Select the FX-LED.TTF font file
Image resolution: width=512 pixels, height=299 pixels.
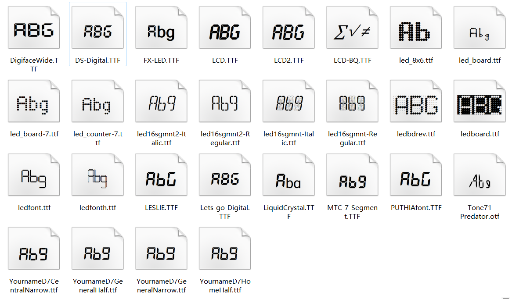click(x=161, y=29)
